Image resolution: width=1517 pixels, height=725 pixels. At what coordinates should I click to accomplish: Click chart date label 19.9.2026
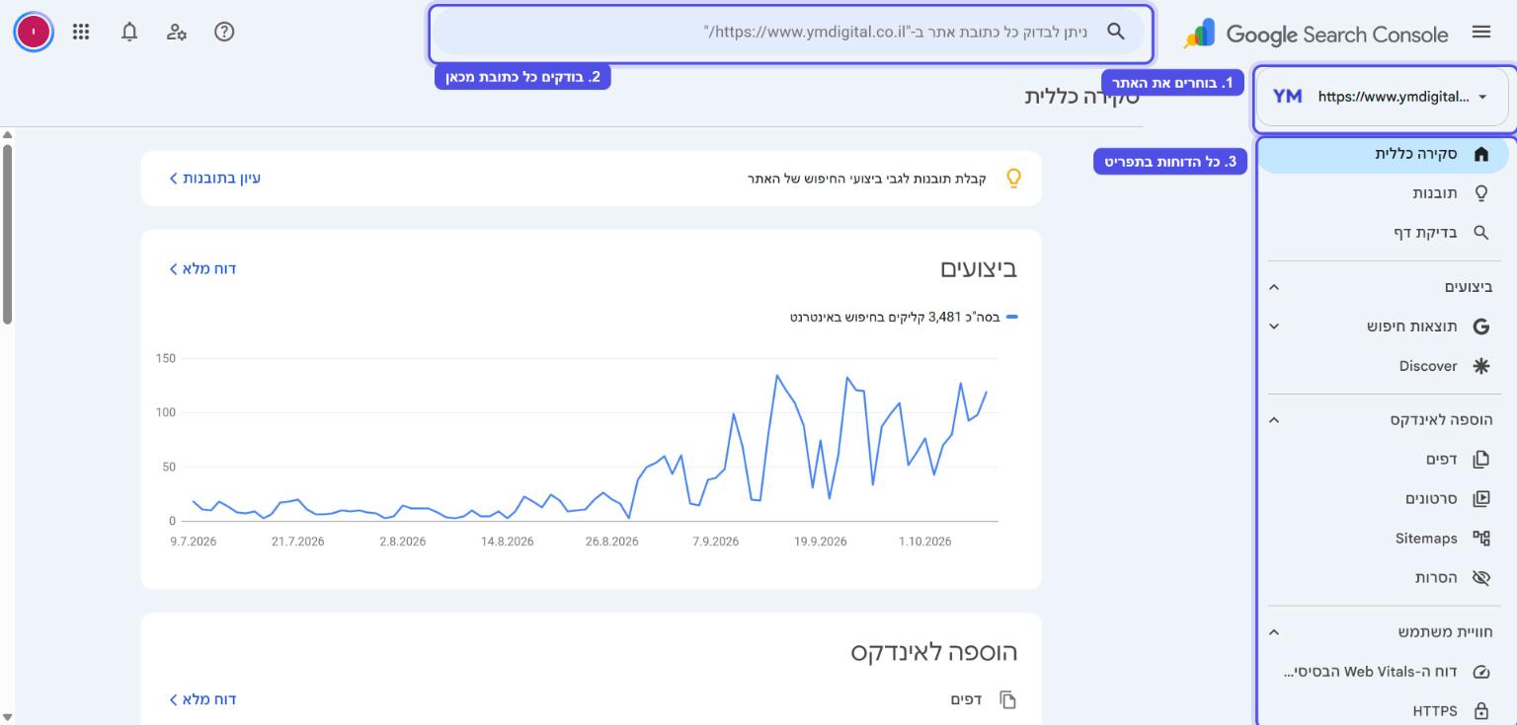[821, 542]
